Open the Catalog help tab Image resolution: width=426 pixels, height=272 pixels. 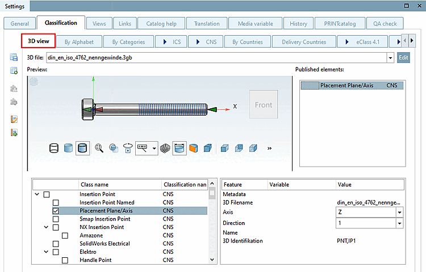(162, 24)
